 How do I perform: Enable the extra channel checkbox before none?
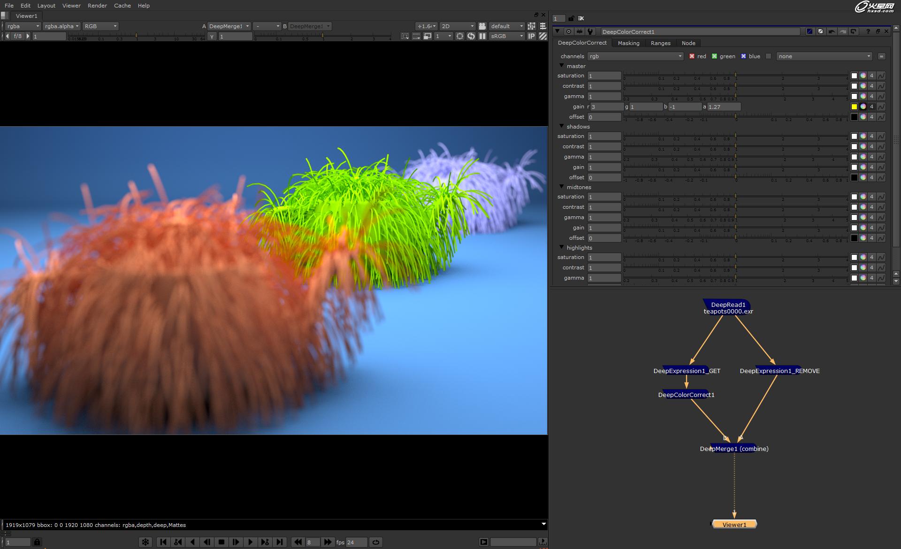pyautogui.click(x=768, y=56)
